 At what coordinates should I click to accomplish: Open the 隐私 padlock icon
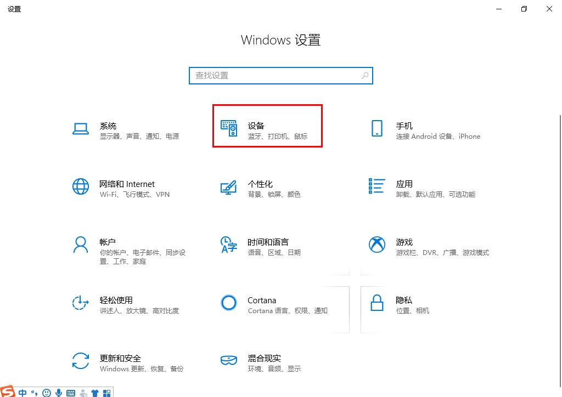point(376,303)
